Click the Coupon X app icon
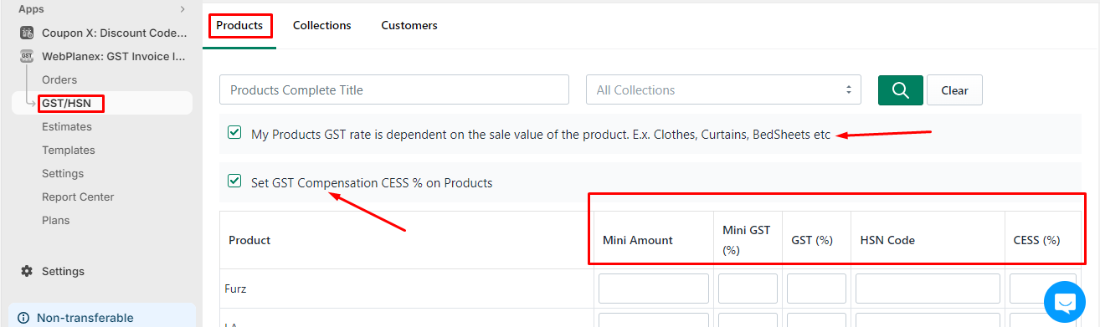Image resolution: width=1100 pixels, height=327 pixels. pos(26,33)
